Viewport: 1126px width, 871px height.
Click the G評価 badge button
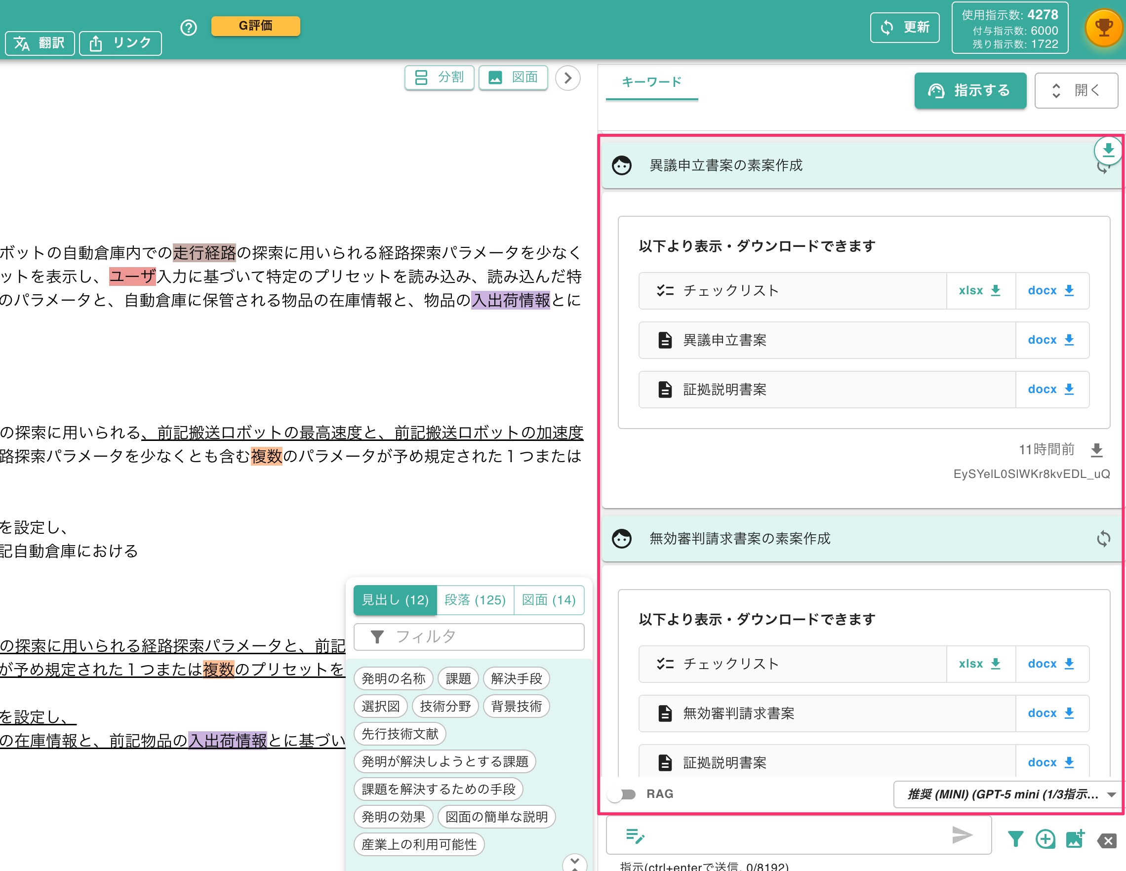point(256,25)
